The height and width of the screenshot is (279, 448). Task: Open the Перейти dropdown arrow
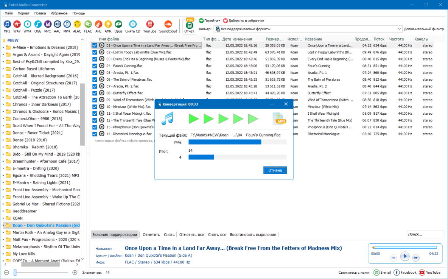tap(219, 21)
